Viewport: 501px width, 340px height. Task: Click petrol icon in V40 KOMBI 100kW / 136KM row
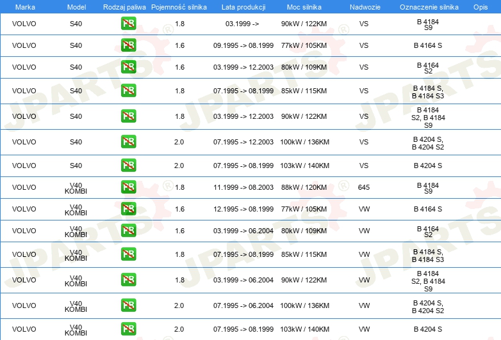(x=128, y=305)
